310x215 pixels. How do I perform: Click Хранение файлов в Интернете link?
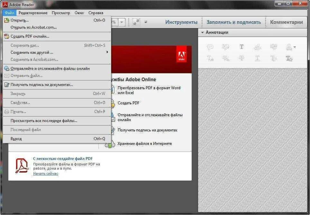(x=145, y=144)
